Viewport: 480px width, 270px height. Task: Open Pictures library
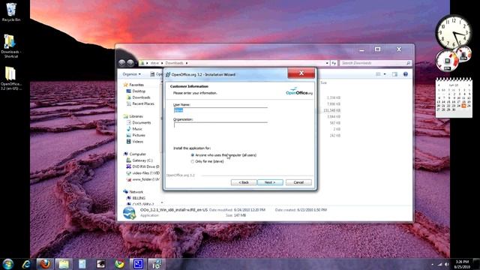pyautogui.click(x=139, y=135)
